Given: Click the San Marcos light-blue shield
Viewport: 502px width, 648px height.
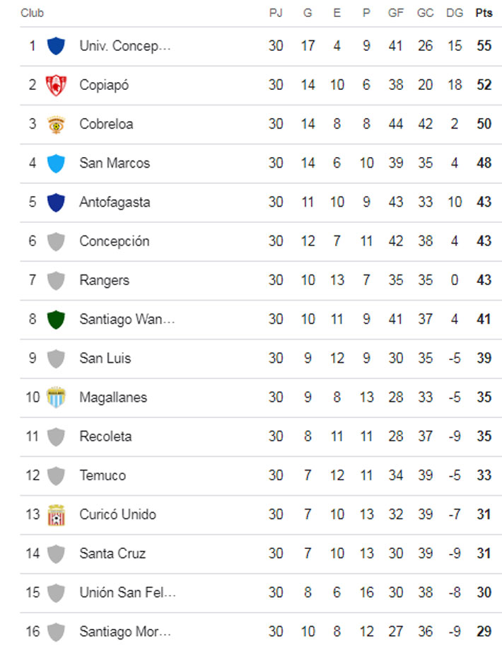Looking at the screenshot, I should coord(55,163).
